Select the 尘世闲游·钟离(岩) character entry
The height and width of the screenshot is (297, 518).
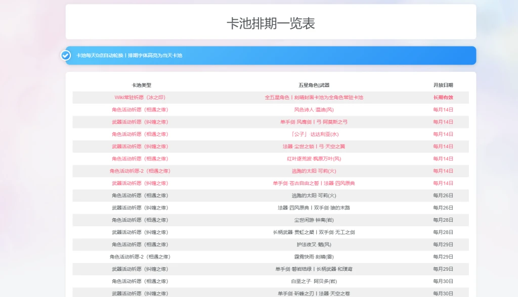(x=314, y=220)
